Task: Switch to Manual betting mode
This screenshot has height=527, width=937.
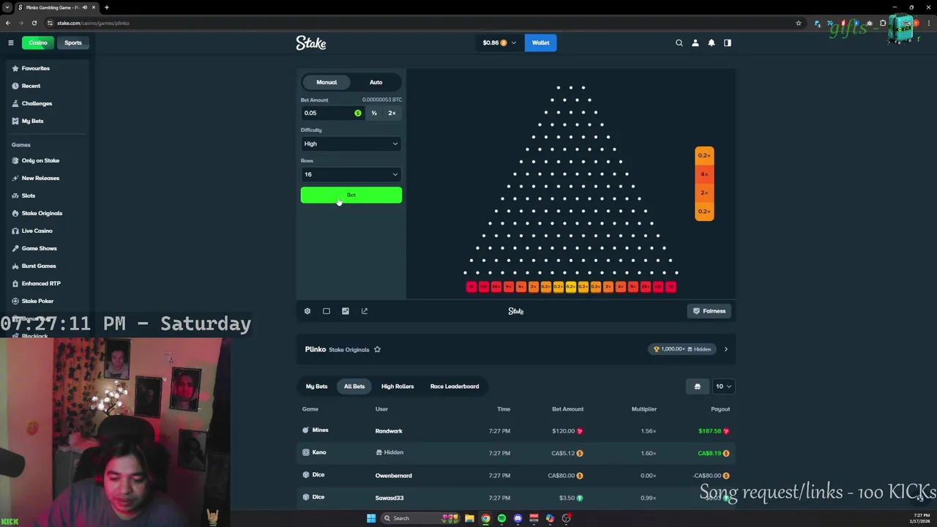Action: point(326,82)
